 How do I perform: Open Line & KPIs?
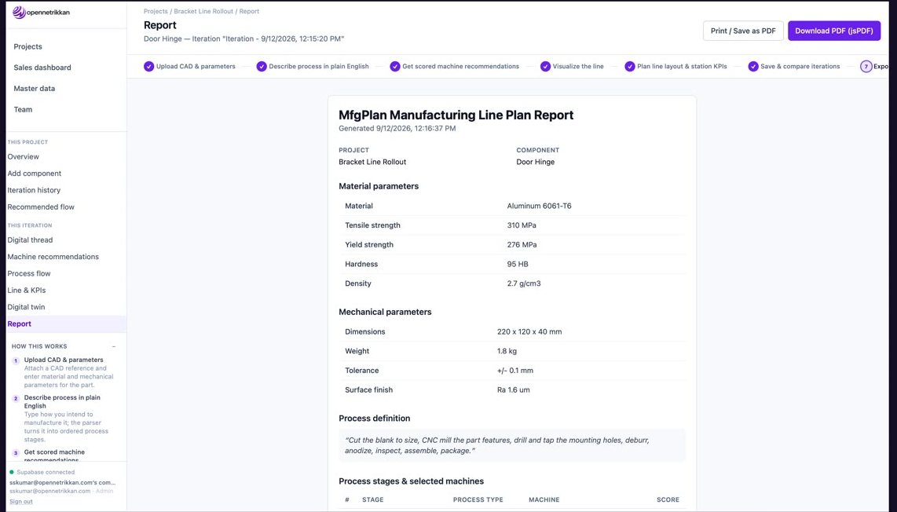(27, 290)
